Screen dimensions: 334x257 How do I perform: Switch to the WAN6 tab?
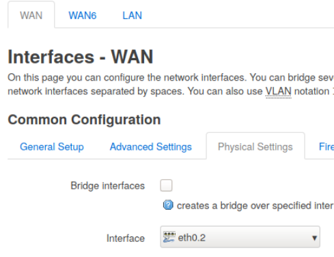click(x=83, y=16)
